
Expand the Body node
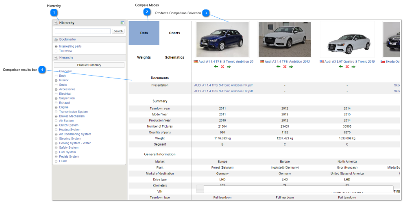[56, 76]
